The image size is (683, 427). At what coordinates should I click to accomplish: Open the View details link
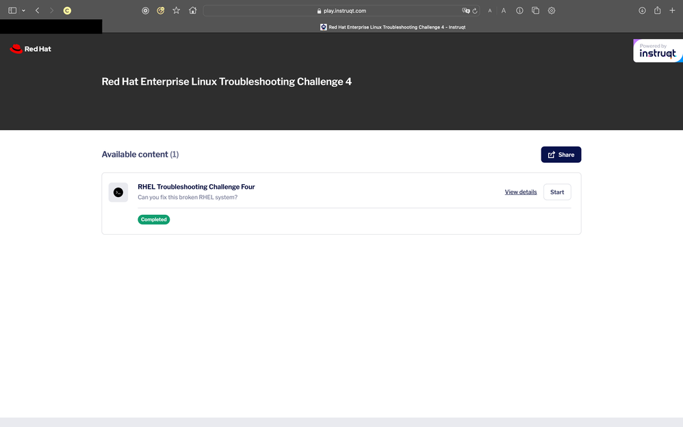point(521,192)
